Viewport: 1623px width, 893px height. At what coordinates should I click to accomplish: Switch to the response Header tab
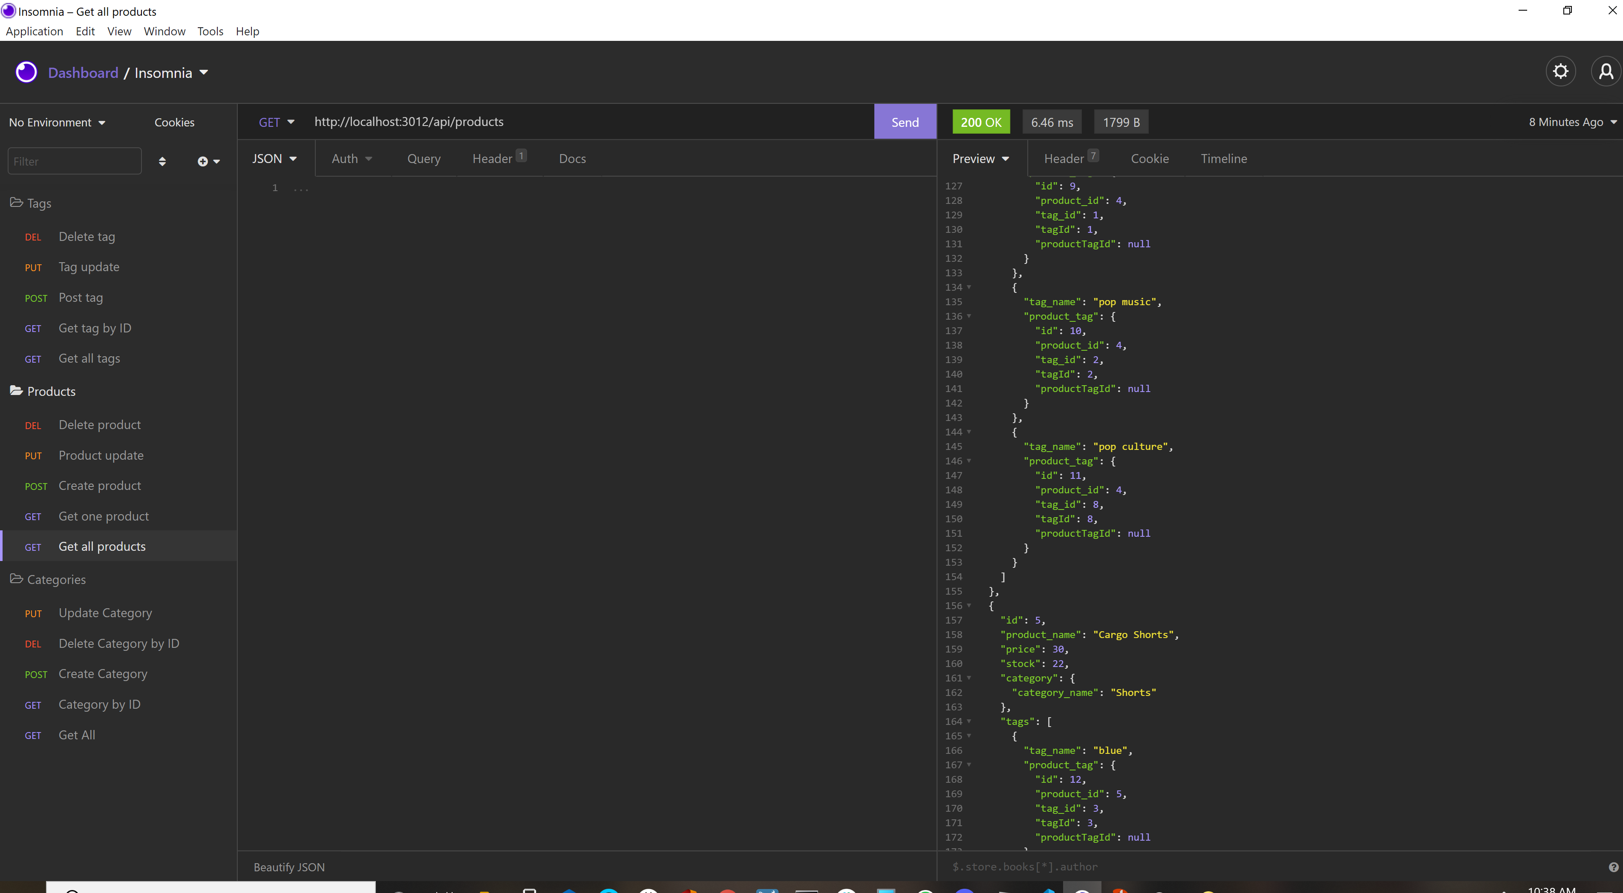tap(1071, 159)
